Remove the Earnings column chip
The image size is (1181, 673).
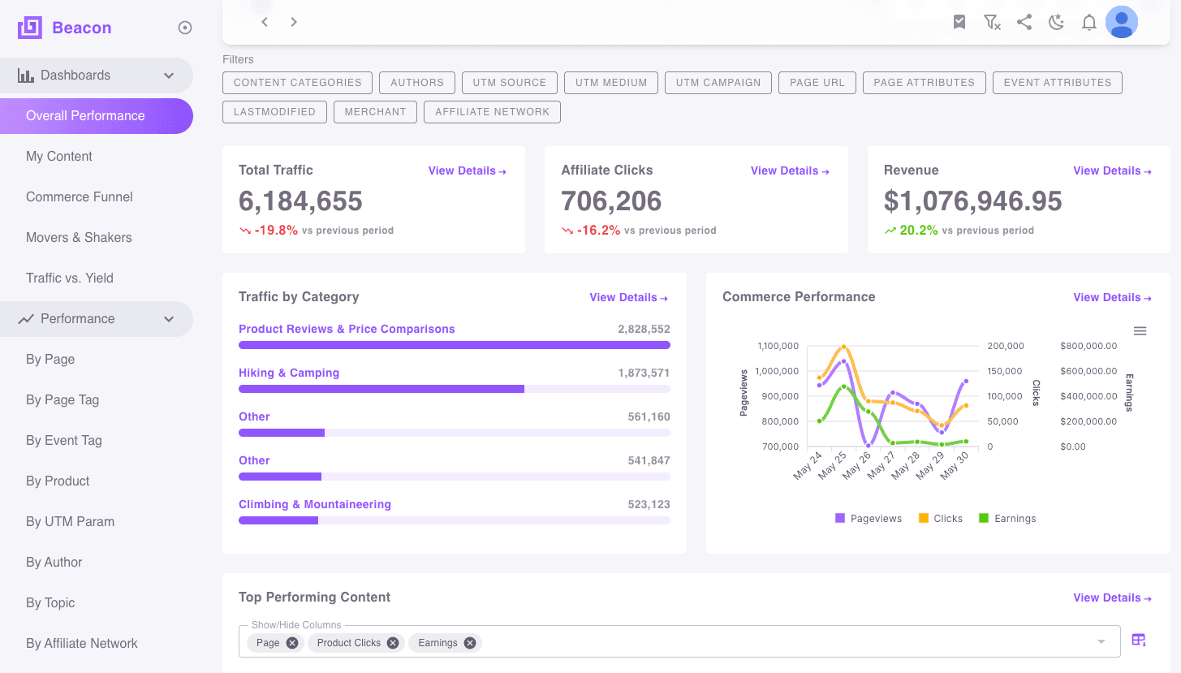[x=470, y=643]
